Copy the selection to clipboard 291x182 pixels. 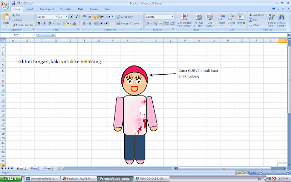(x=14, y=20)
